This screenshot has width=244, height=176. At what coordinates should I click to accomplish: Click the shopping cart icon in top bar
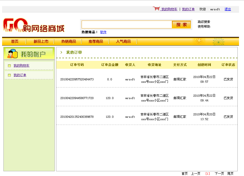pyautogui.click(x=156, y=8)
